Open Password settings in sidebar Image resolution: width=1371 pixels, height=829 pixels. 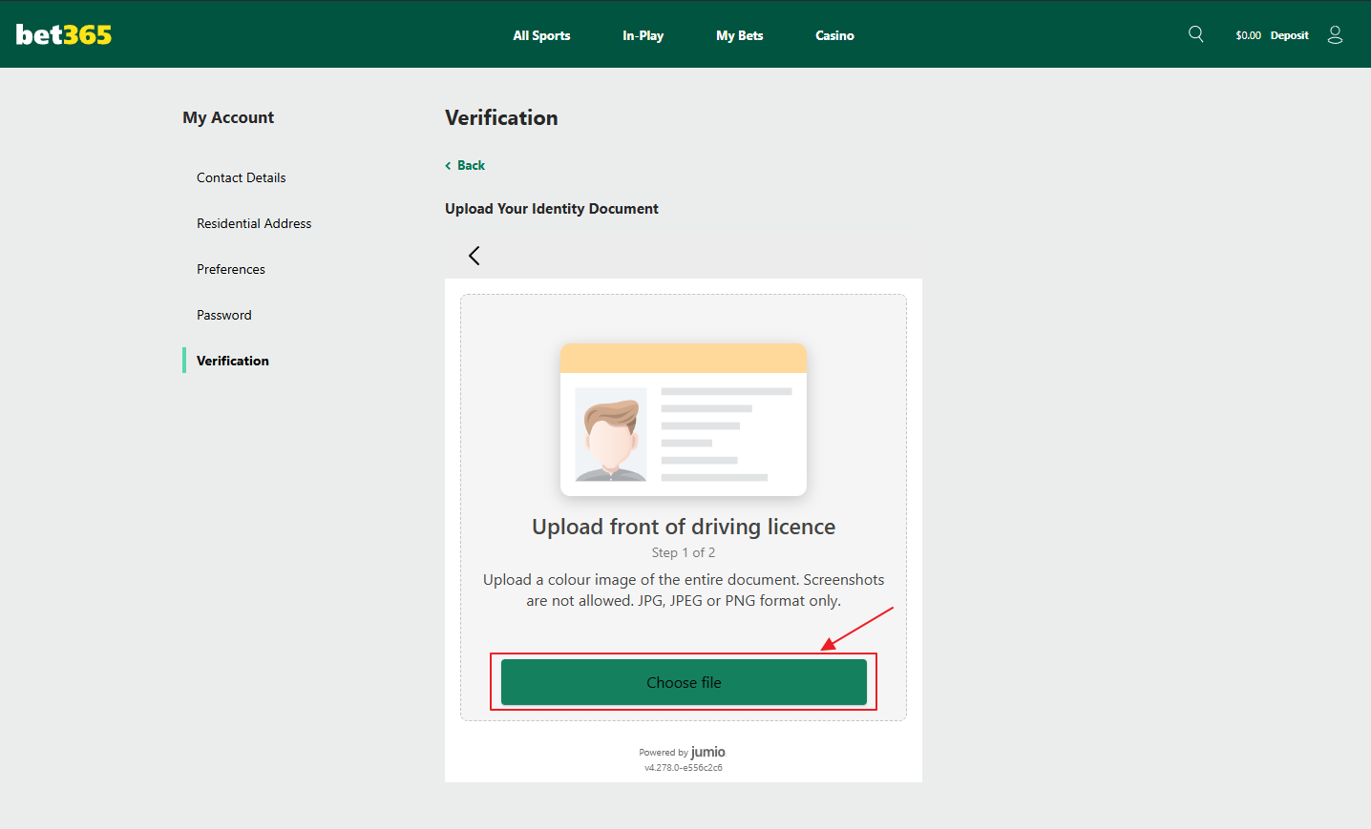click(224, 315)
